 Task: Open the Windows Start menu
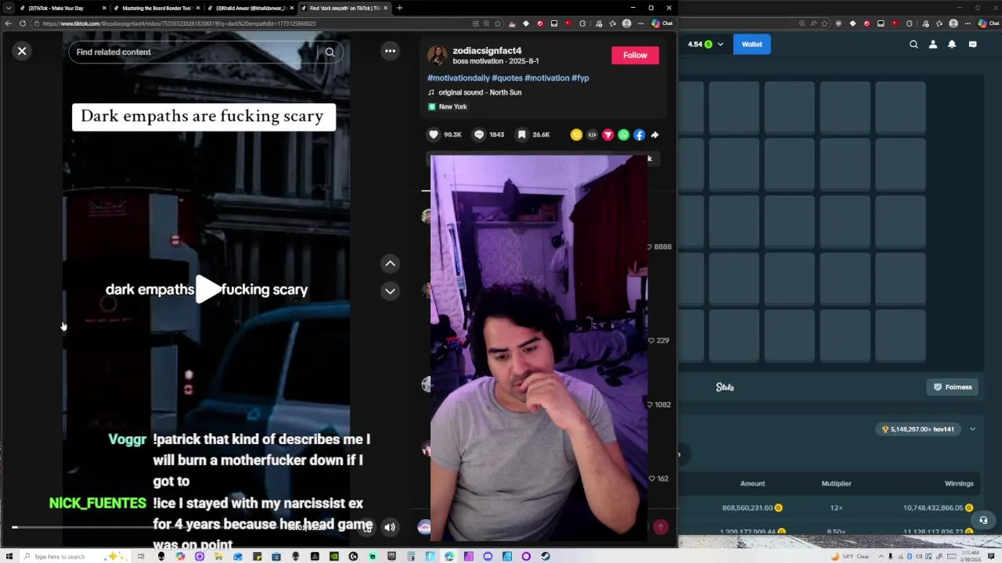pos(9,557)
